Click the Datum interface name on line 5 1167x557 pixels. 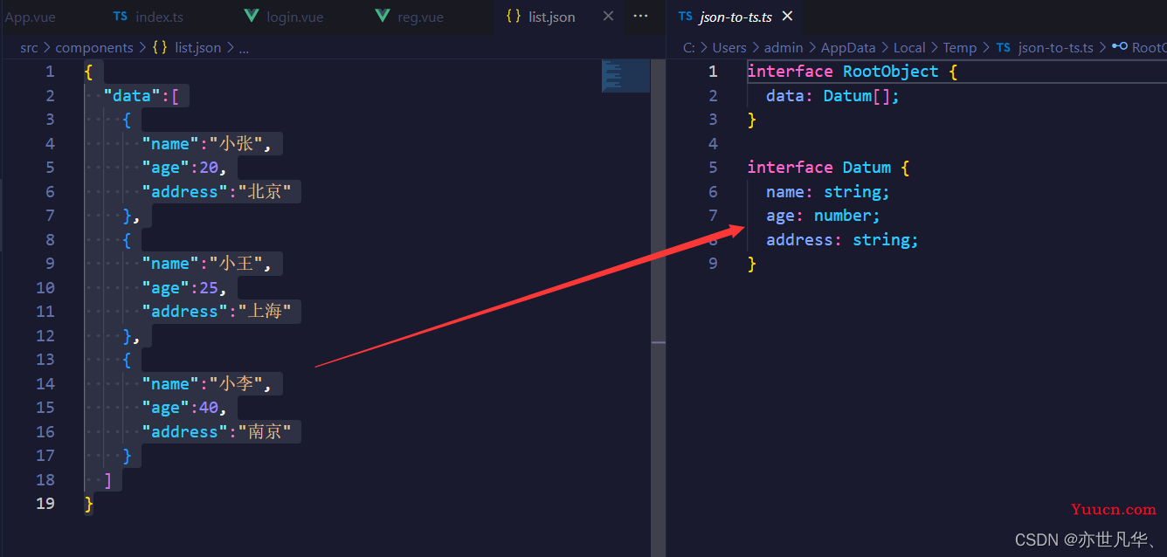(x=867, y=168)
